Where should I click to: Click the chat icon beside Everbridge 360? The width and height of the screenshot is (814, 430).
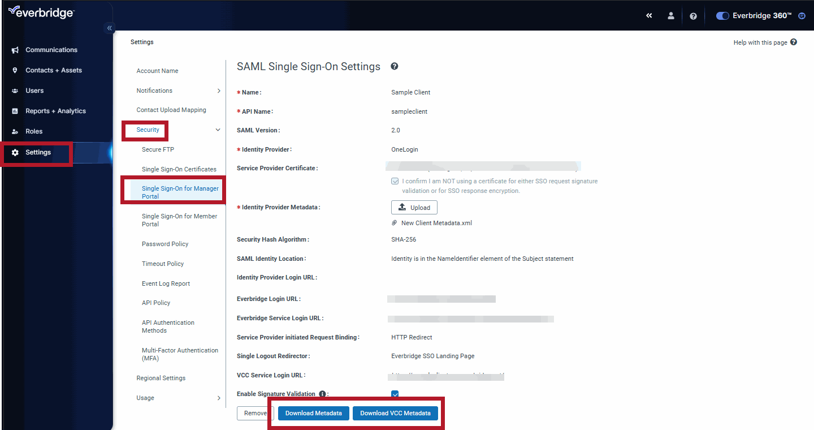coord(802,16)
